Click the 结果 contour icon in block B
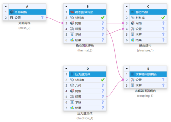 point(72,40)
